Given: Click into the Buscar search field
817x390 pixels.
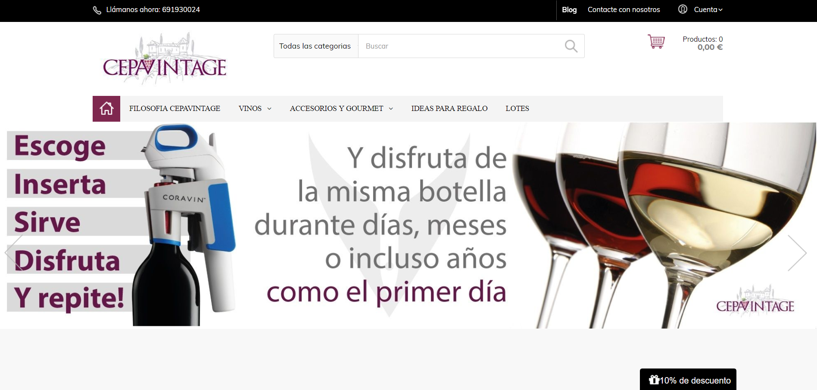Looking at the screenshot, I should [x=461, y=46].
